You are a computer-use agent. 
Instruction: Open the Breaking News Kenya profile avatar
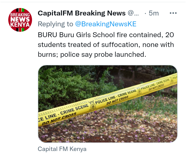click(20, 20)
